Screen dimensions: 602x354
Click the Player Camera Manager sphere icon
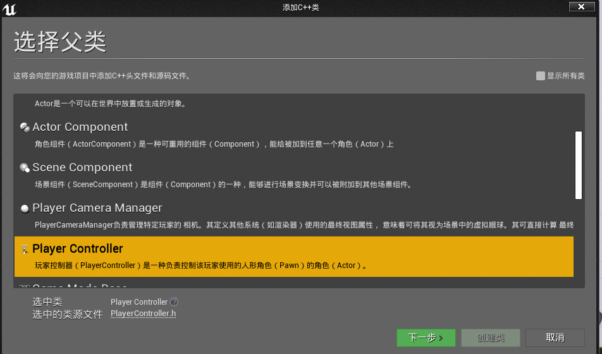[x=25, y=209]
